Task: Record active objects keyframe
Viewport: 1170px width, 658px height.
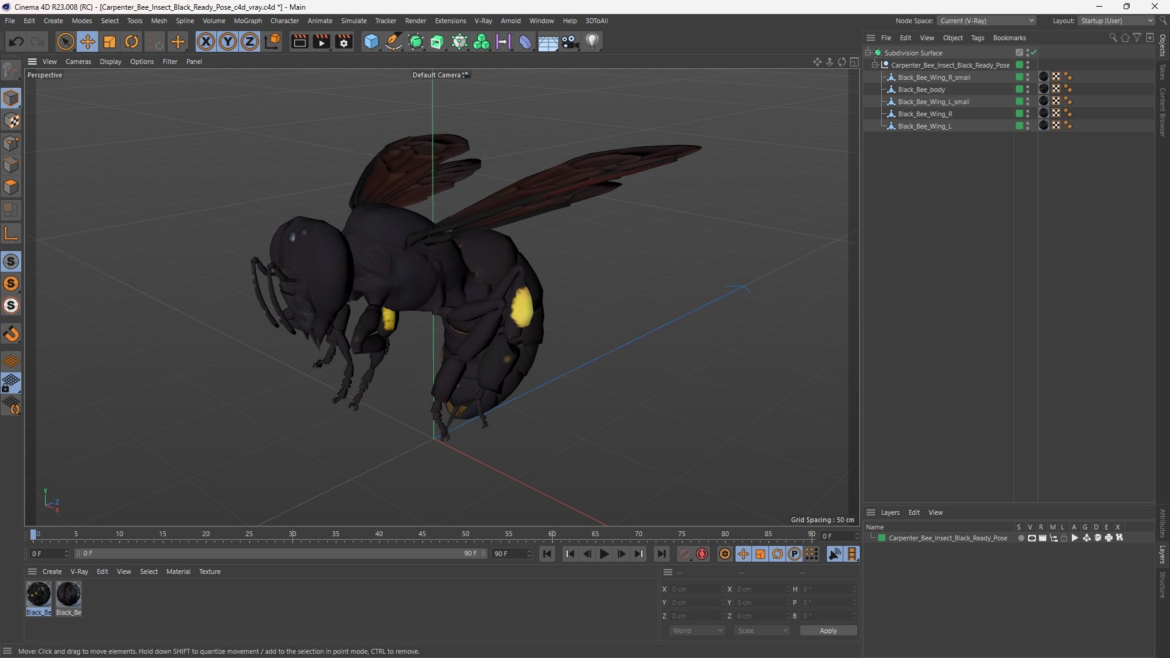Action: (685, 554)
